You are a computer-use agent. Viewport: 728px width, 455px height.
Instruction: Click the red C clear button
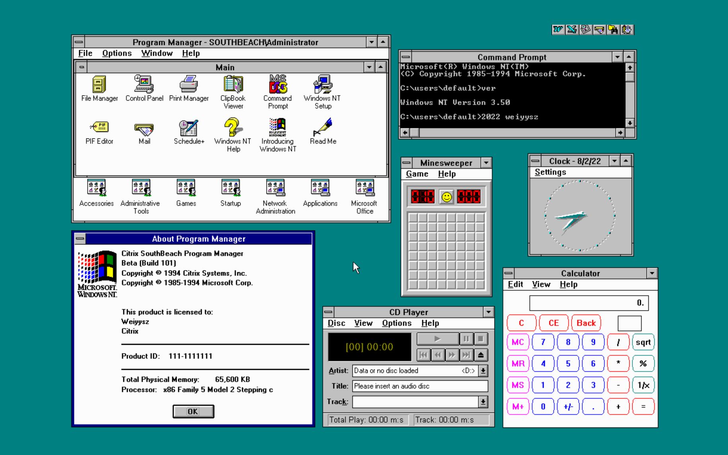[522, 323]
